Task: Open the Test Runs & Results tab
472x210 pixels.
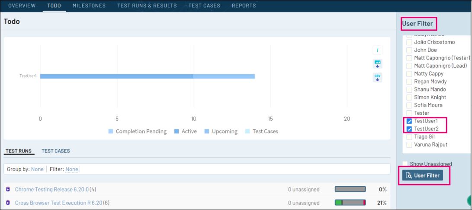Action: [147, 6]
